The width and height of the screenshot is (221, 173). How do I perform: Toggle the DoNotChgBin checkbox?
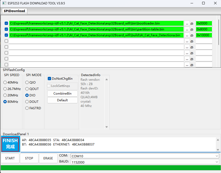pos(50,79)
